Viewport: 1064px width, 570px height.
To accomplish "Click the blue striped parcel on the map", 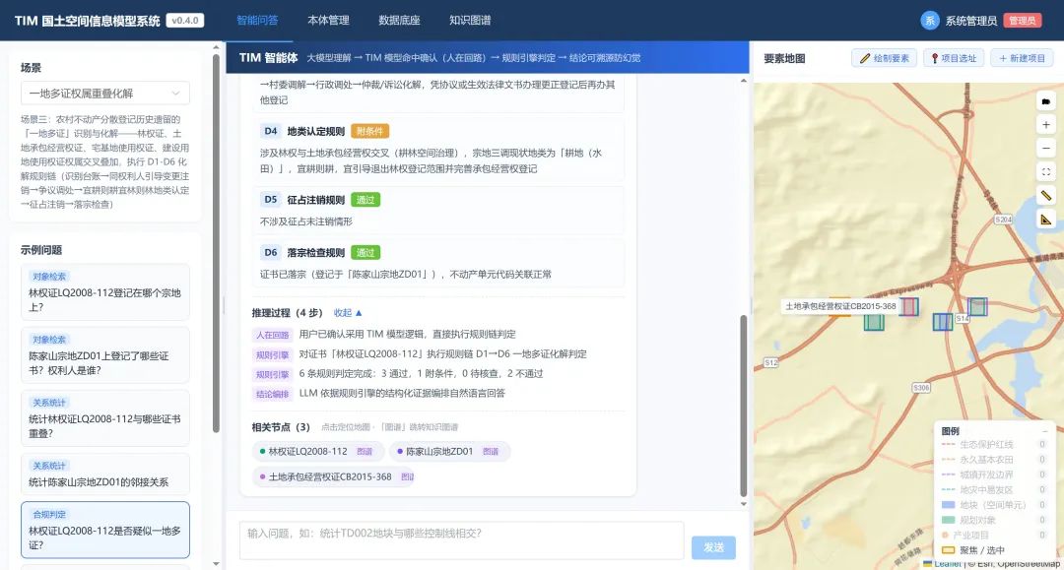I will pos(943,321).
